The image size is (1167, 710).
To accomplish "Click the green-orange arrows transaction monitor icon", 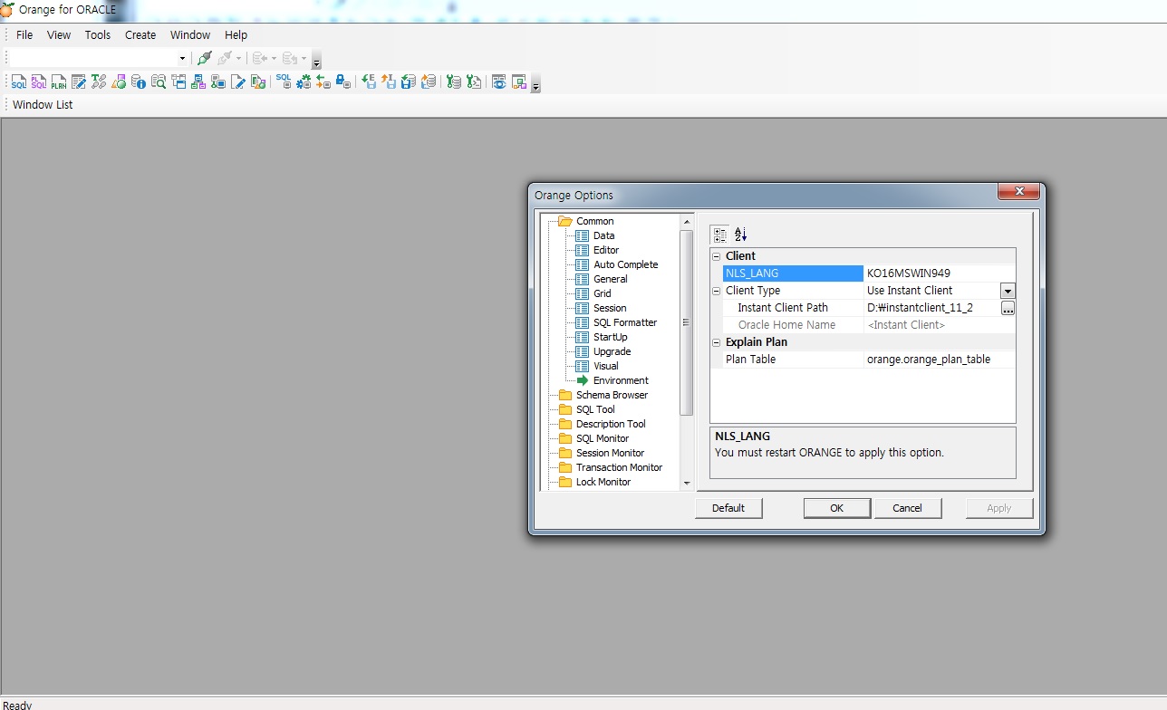I will point(323,82).
